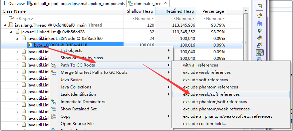Choose 'exclude weak/soft references'
Image resolution: width=293 pixels, height=131 pixels.
coord(231,94)
